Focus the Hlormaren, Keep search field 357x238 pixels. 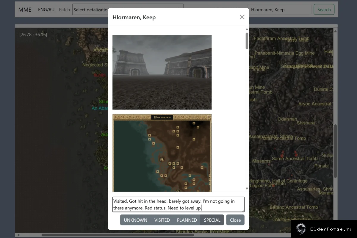(280, 10)
